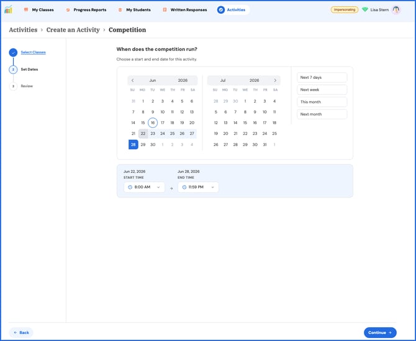Select July 1 in the July calendar
This screenshot has width=416, height=341.
point(245,101)
